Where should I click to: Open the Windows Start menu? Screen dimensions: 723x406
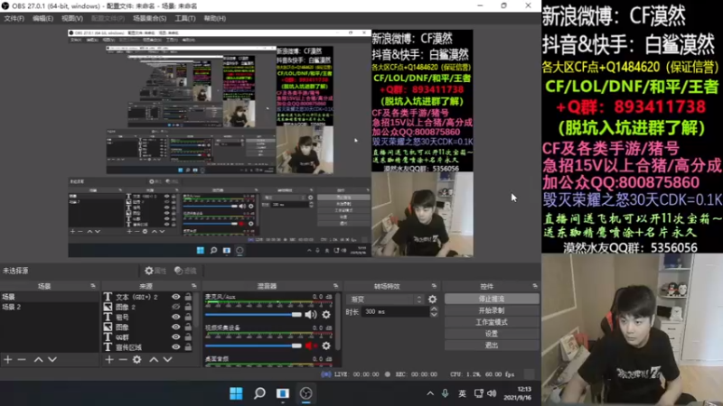coord(236,393)
